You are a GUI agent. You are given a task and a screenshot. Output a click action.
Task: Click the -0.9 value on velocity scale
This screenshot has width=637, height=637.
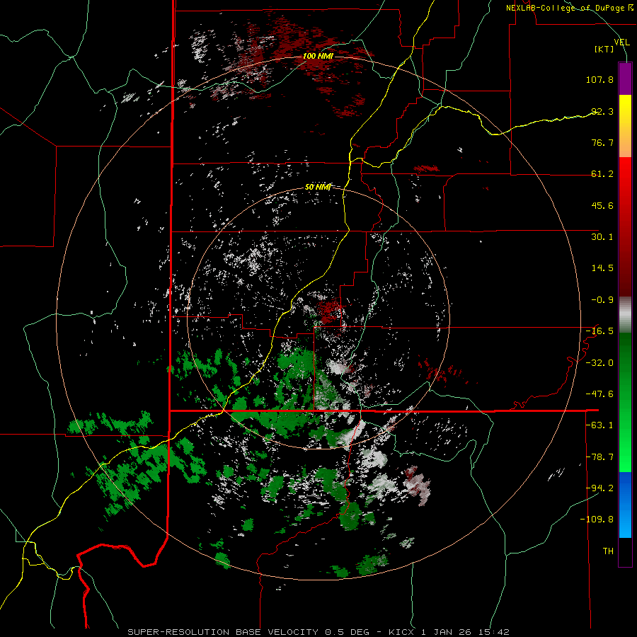602,300
